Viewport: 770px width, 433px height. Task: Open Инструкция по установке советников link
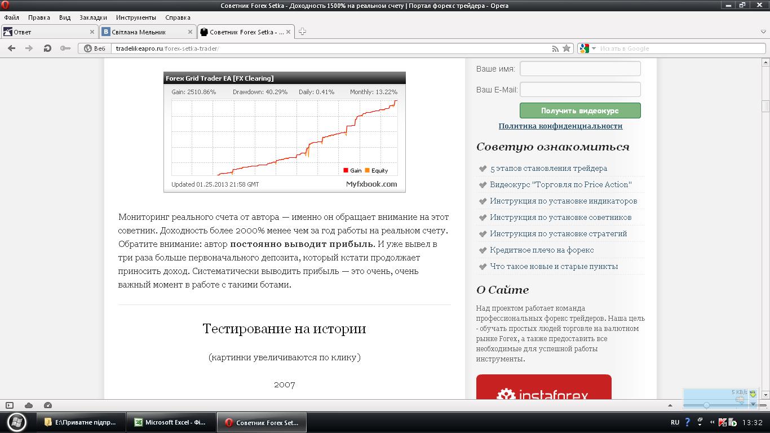(x=561, y=217)
